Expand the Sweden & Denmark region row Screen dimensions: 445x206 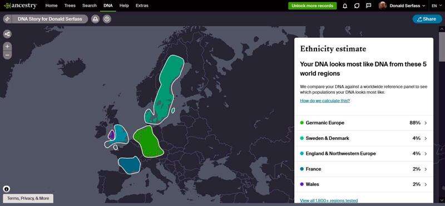(364, 138)
